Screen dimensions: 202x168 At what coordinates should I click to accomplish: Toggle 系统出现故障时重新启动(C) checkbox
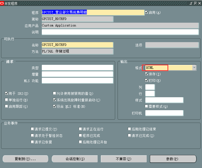pos(54,100)
